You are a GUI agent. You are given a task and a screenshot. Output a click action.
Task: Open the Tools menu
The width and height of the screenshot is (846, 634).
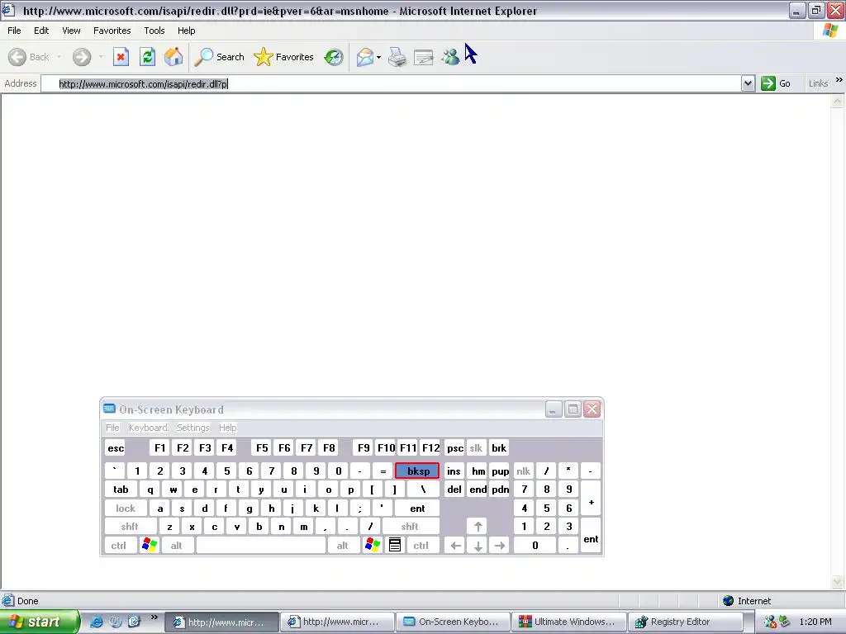(154, 31)
